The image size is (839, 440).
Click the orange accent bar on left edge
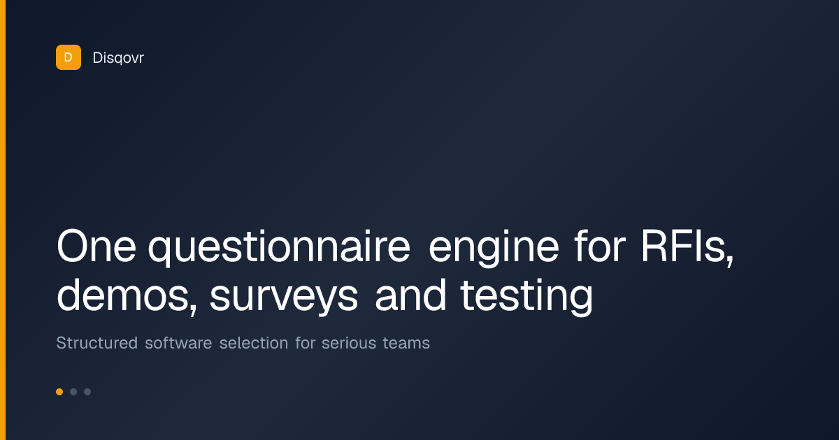coord(3,220)
